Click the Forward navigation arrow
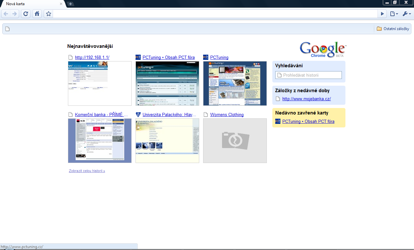Screen dimensions: 414x250 click(14, 14)
